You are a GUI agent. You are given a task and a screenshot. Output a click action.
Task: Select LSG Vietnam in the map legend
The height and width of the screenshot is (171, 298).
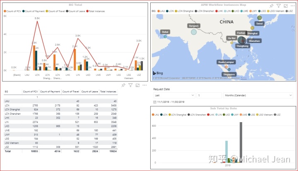276,11
